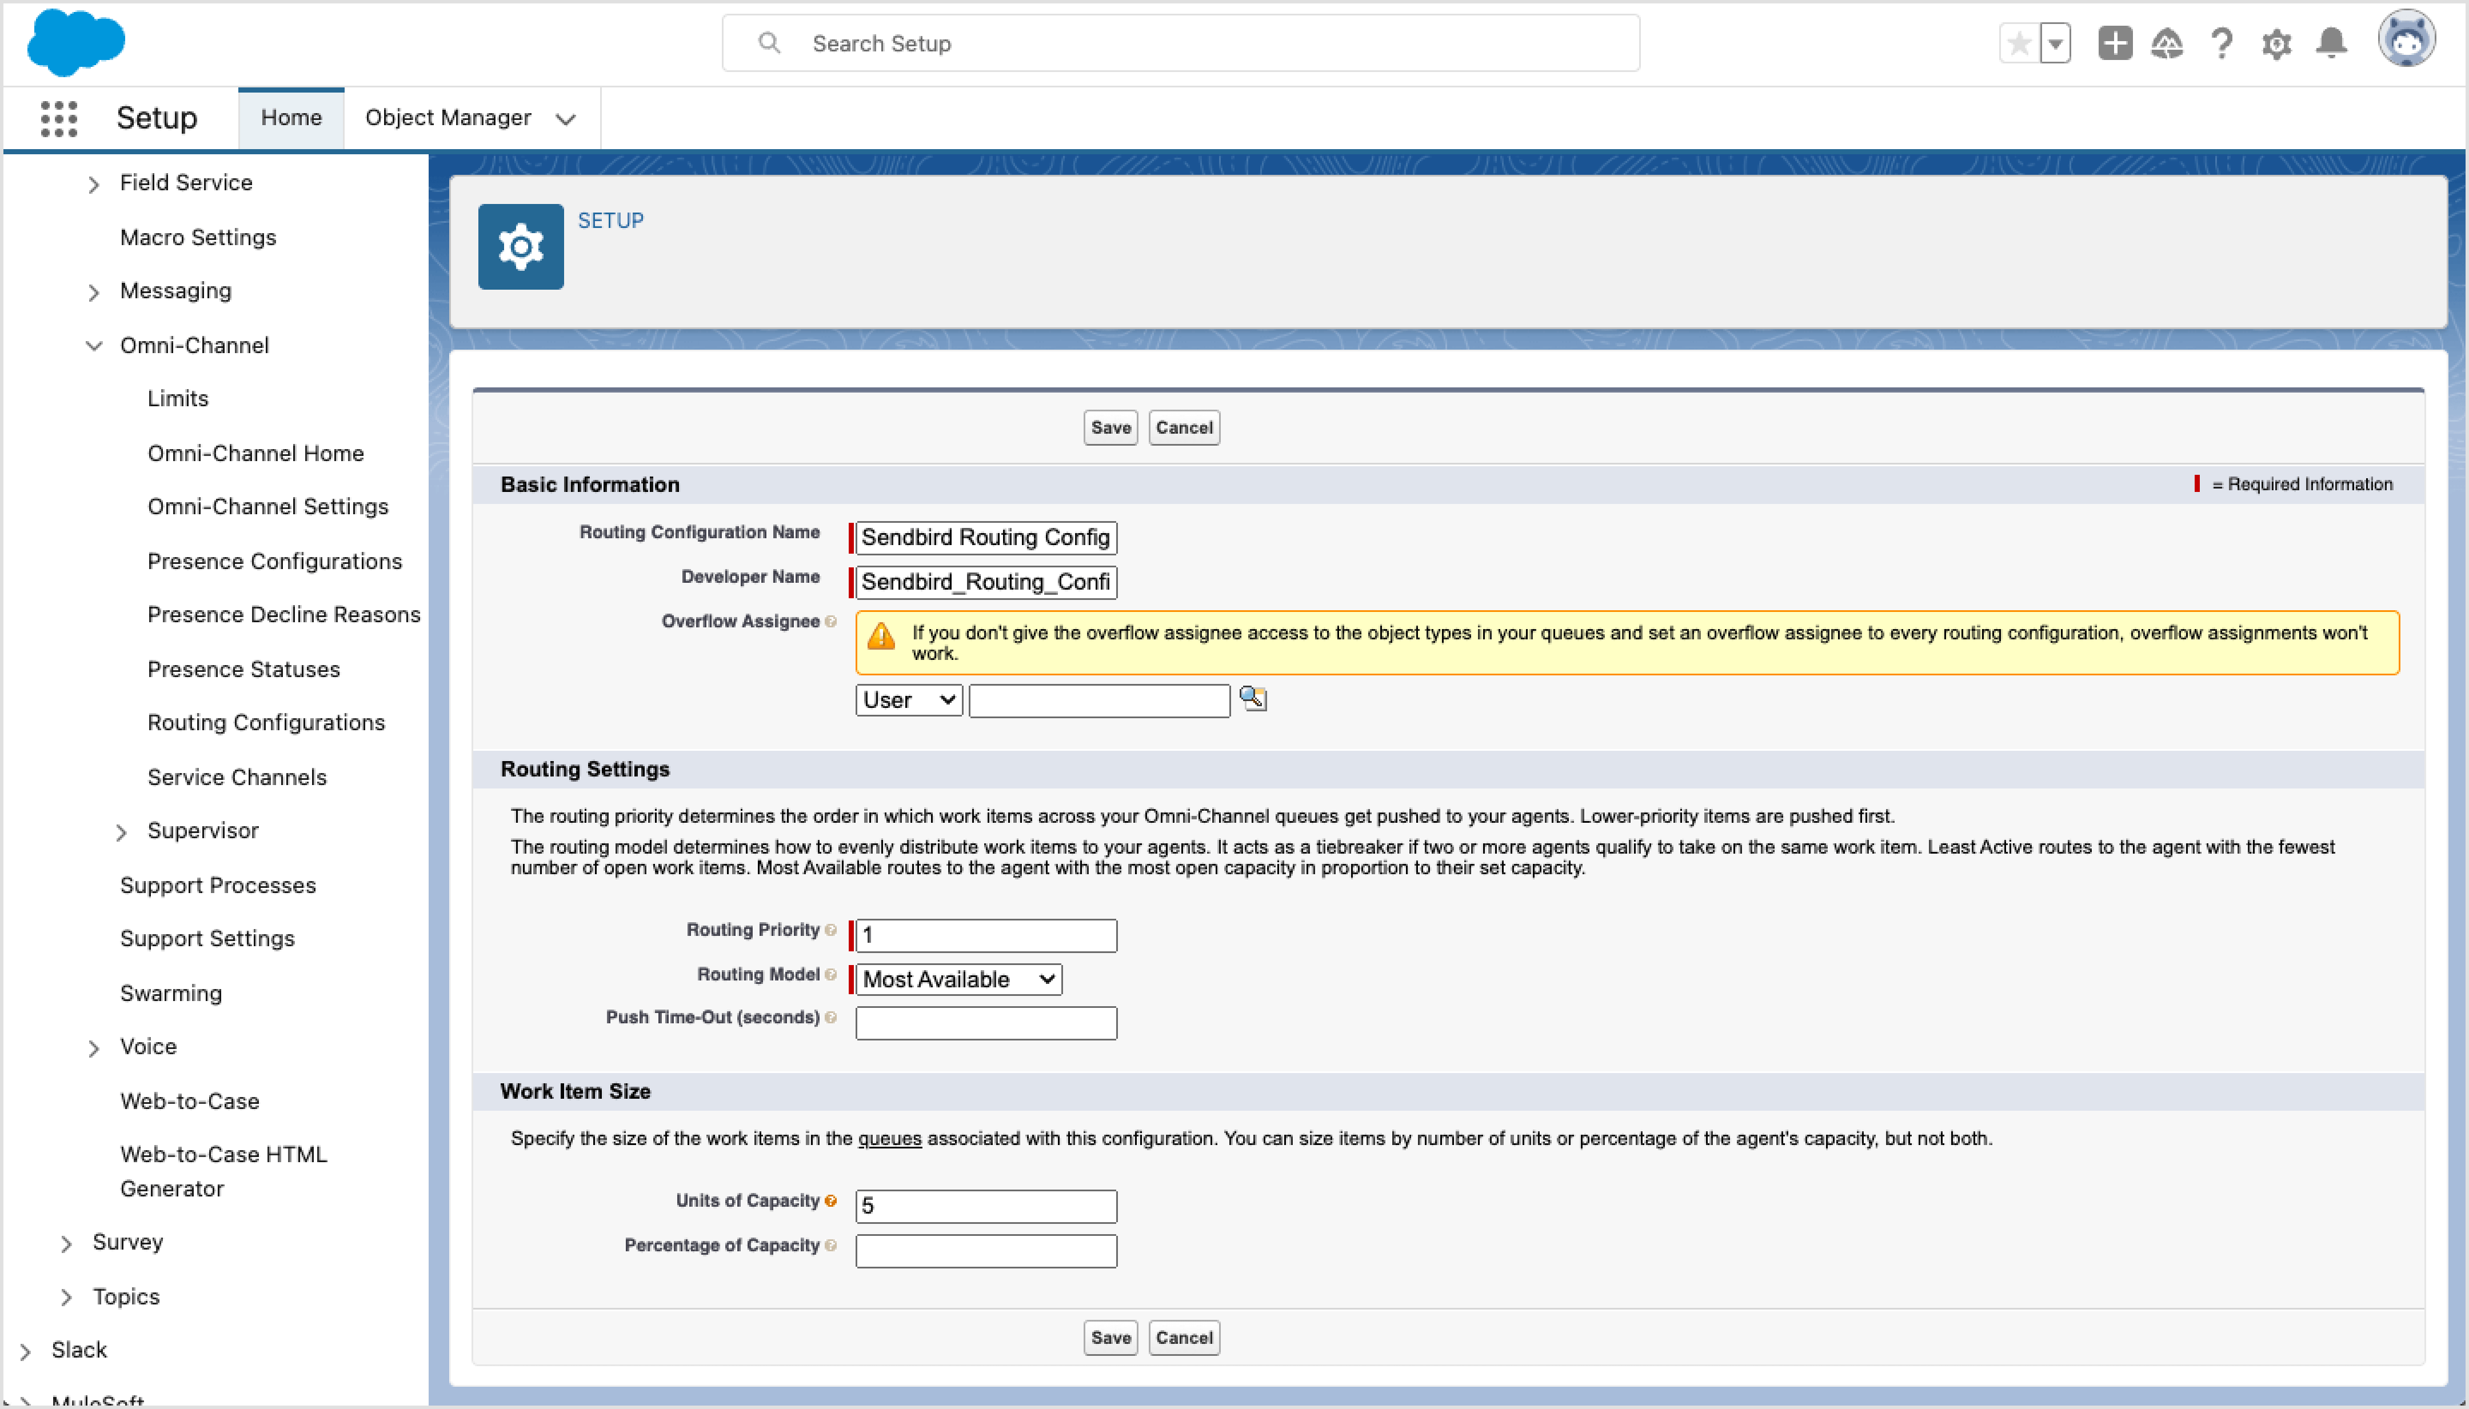Click the Trailhead guidance icon
The height and width of the screenshot is (1409, 2469).
pyautogui.click(x=2167, y=43)
